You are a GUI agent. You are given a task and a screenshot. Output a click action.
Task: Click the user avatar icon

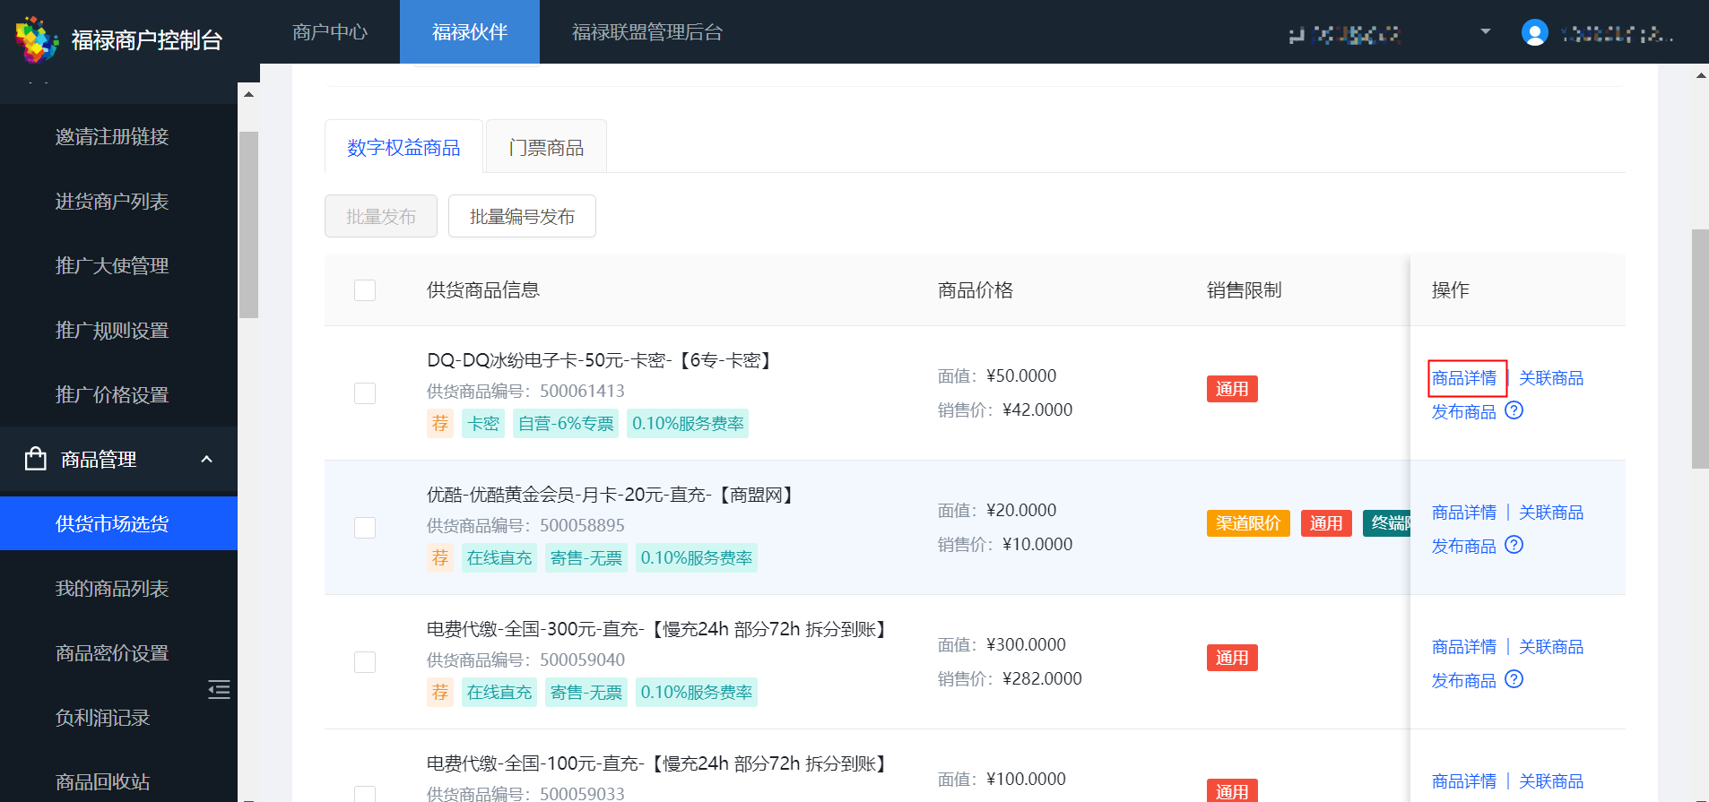point(1535,33)
